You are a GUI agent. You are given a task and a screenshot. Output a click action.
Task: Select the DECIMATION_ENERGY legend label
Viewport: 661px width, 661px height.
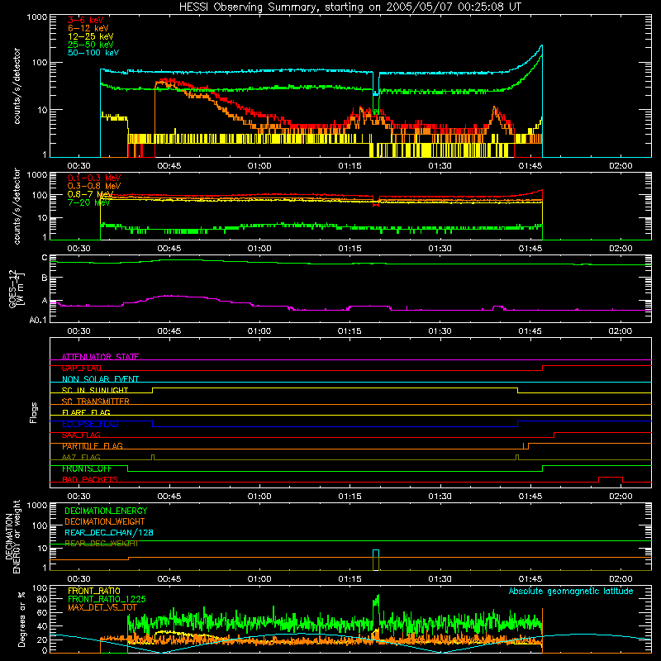click(106, 511)
